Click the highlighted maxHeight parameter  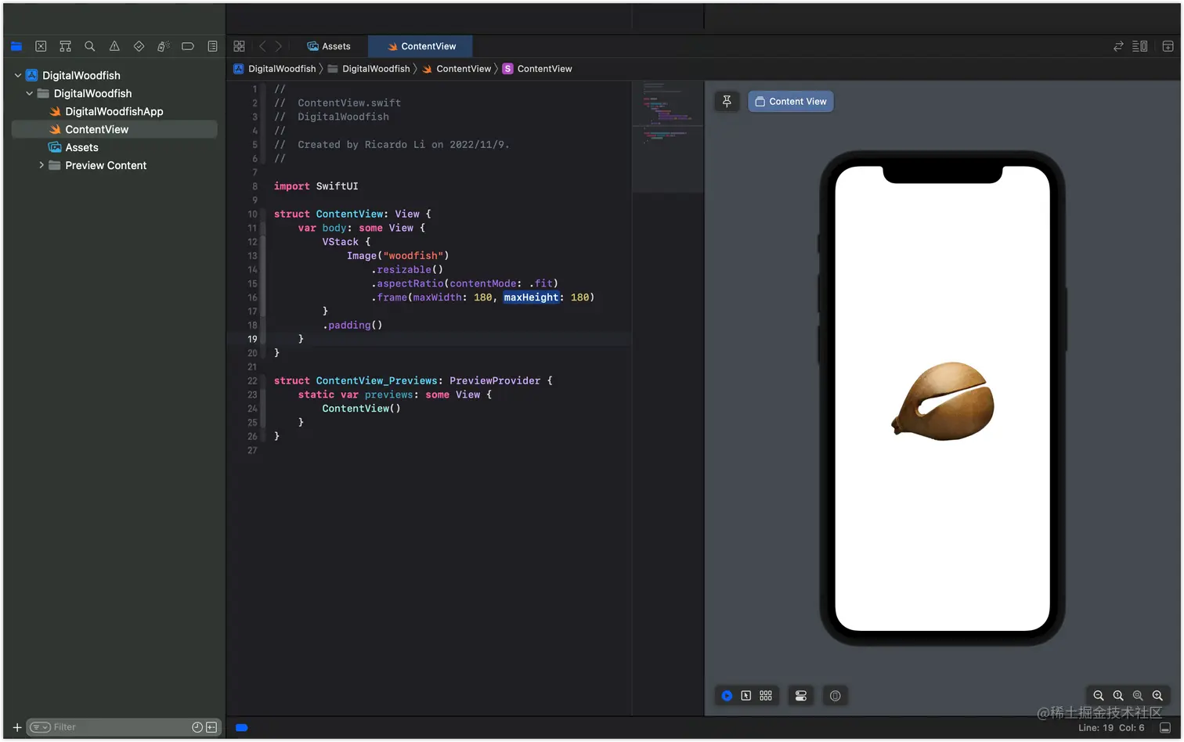coord(532,297)
